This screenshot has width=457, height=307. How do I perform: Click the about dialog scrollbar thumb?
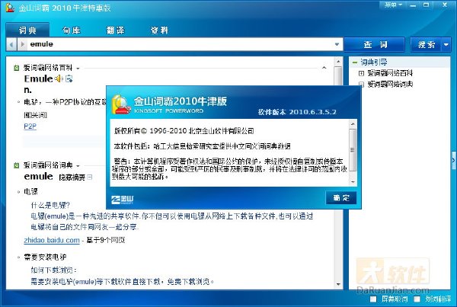[353, 150]
